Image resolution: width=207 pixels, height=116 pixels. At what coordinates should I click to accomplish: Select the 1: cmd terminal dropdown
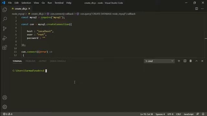(159, 61)
